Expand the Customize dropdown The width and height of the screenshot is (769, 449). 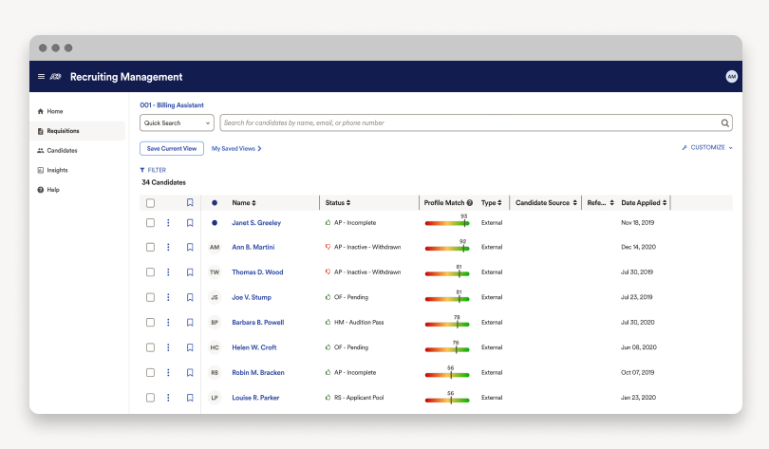707,147
